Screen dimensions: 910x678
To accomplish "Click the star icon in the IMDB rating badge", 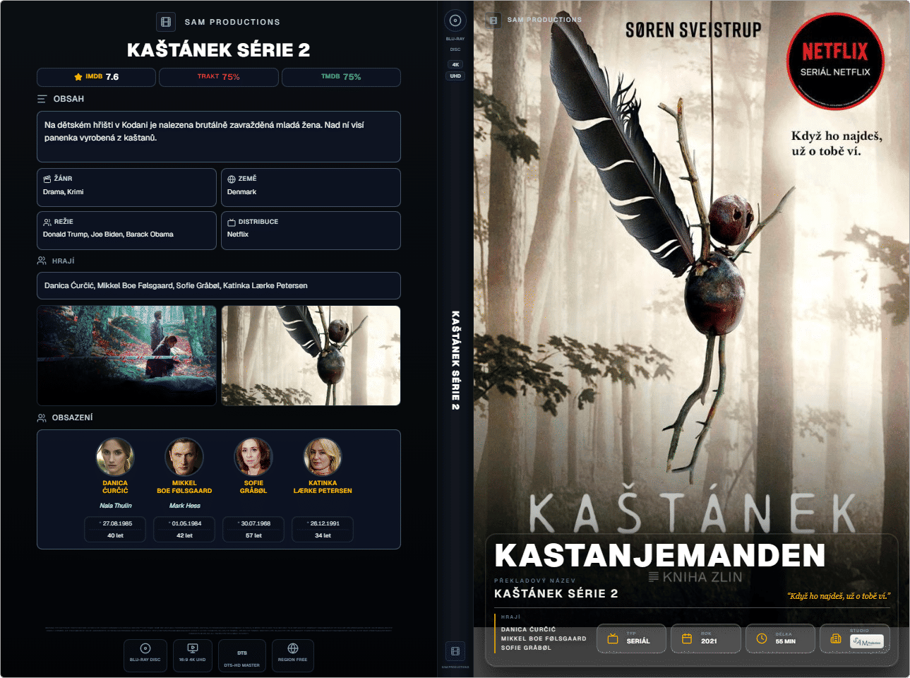I will pos(78,77).
